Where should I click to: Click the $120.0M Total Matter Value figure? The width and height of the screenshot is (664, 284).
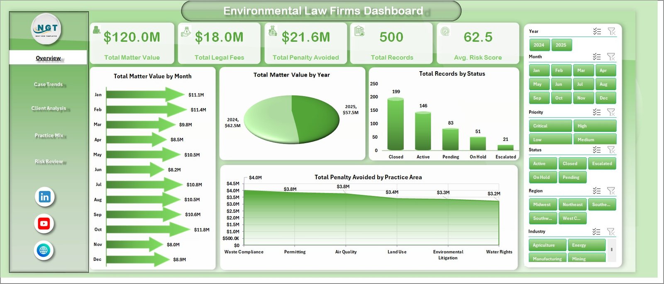(x=132, y=37)
